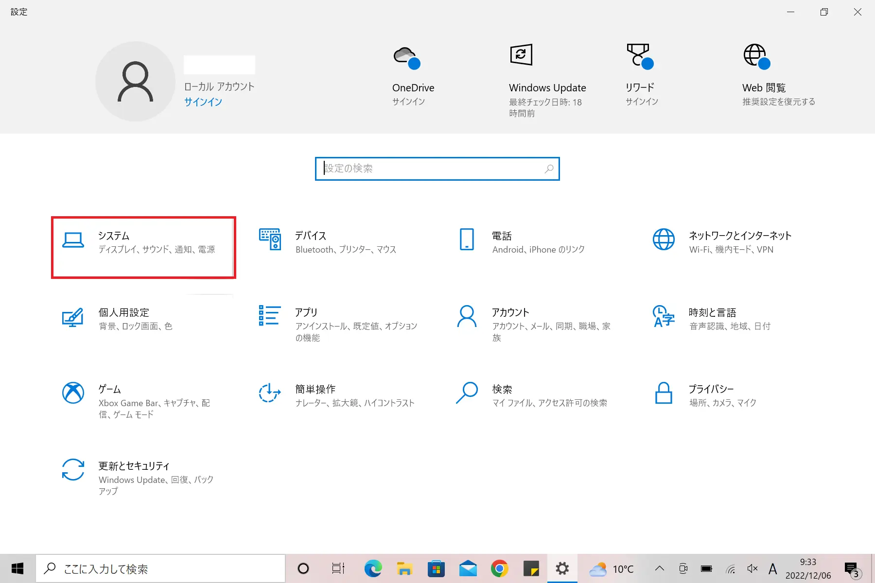This screenshot has height=583, width=875.
Task: Click the taskbar ここに入力して検索 box
Action: 160,568
